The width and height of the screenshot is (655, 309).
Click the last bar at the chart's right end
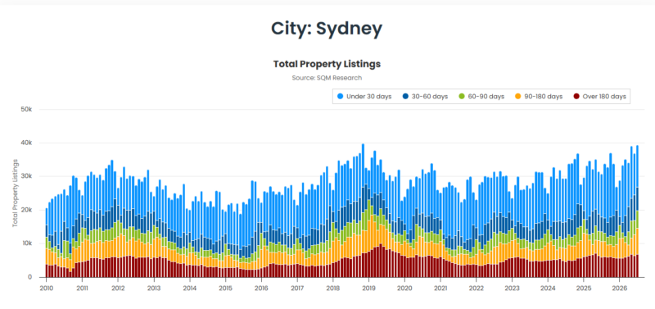tap(638, 211)
